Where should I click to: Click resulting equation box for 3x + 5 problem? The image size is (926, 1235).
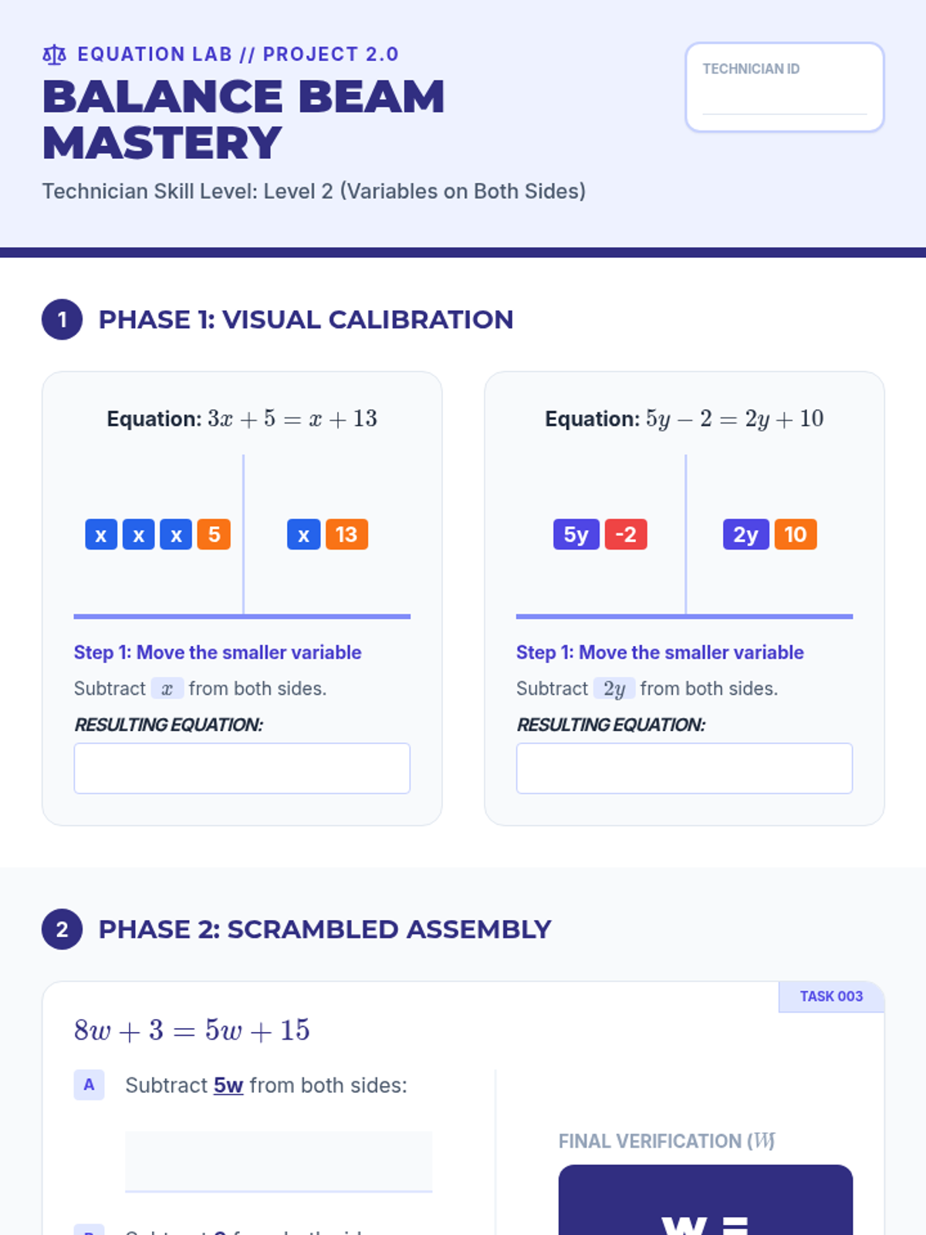coord(242,768)
